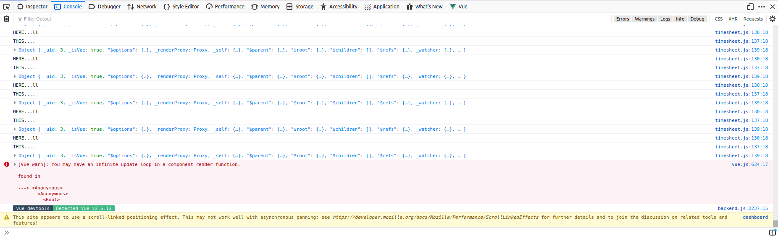Open the What's New tab
Image resolution: width=778 pixels, height=246 pixels.
[x=424, y=7]
